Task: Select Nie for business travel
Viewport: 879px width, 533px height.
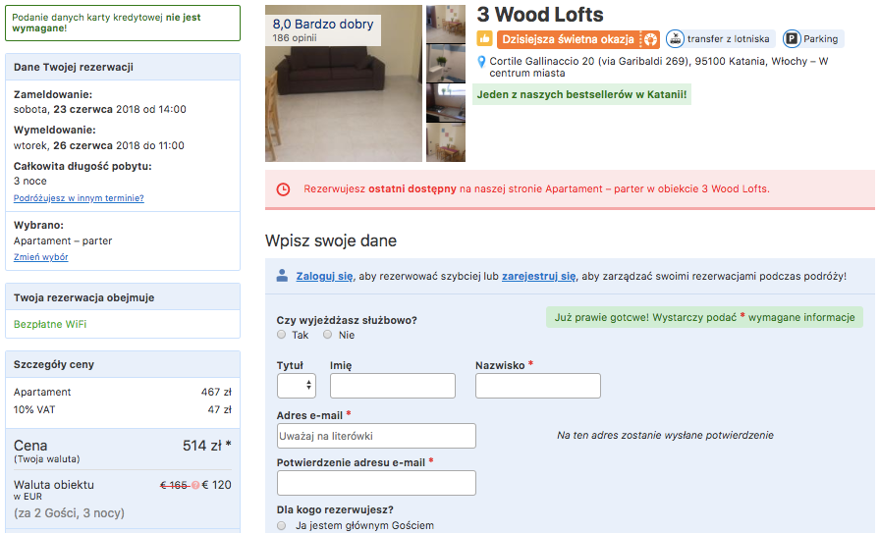Action: (327, 335)
